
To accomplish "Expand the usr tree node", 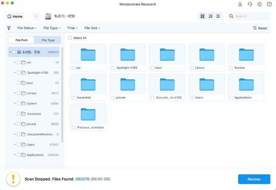I will pyautogui.click(x=15, y=62).
